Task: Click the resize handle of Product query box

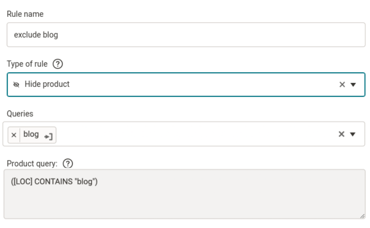Action: (362, 216)
